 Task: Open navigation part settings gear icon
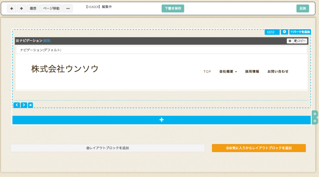click(x=290, y=41)
